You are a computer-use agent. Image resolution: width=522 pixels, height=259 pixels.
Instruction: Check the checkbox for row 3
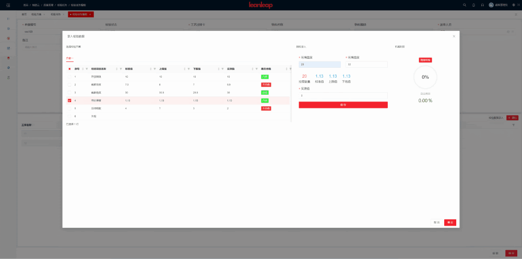(x=69, y=92)
